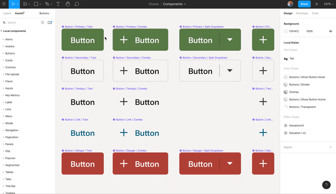Click the blue Share button
The height and width of the screenshot is (194, 336).
(x=304, y=4)
